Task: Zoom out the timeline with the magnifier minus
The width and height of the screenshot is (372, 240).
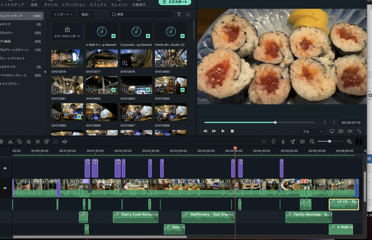Action: pos(312,141)
